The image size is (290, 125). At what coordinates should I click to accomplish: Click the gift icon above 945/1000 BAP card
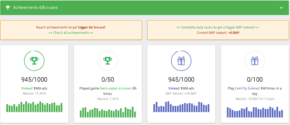181,60
